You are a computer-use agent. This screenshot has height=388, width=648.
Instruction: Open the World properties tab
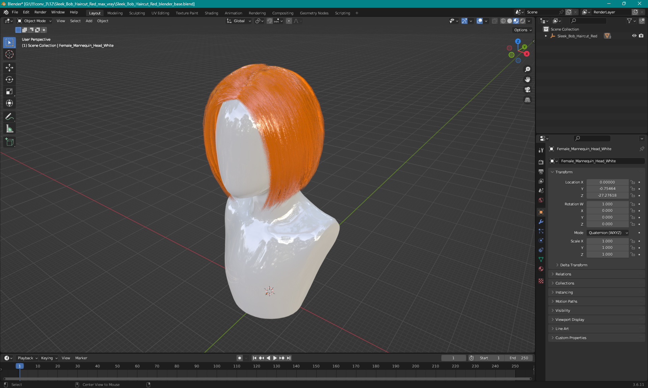click(x=541, y=200)
